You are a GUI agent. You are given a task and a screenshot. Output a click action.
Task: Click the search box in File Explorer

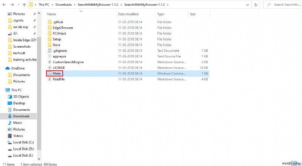point(282,5)
